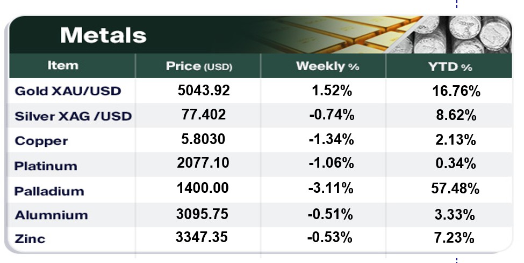
Task: Select the Price (USD) column header
Action: click(198, 66)
